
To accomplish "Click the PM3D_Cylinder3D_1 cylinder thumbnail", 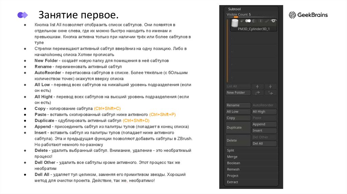I will pos(235,23).
